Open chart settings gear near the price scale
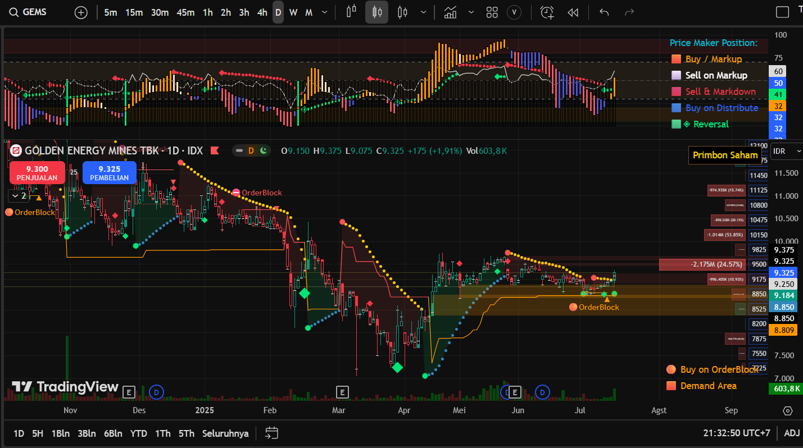 (x=787, y=410)
